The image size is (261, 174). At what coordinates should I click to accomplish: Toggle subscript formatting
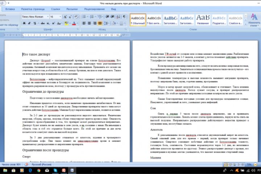(48, 24)
